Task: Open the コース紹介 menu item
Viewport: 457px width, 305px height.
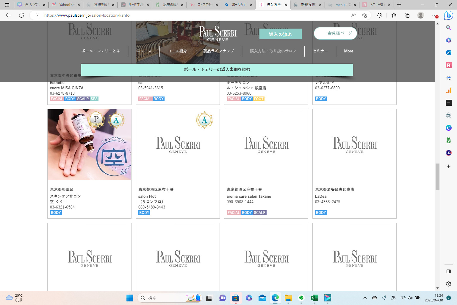Action: (177, 51)
